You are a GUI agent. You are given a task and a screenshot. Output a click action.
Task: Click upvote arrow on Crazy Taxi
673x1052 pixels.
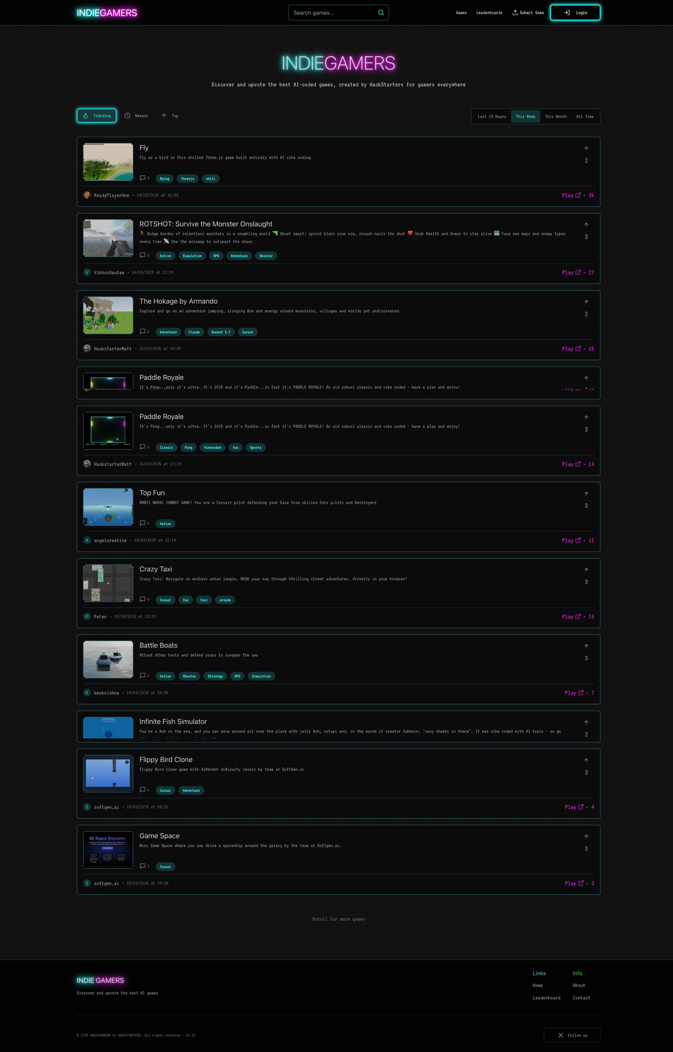click(586, 570)
